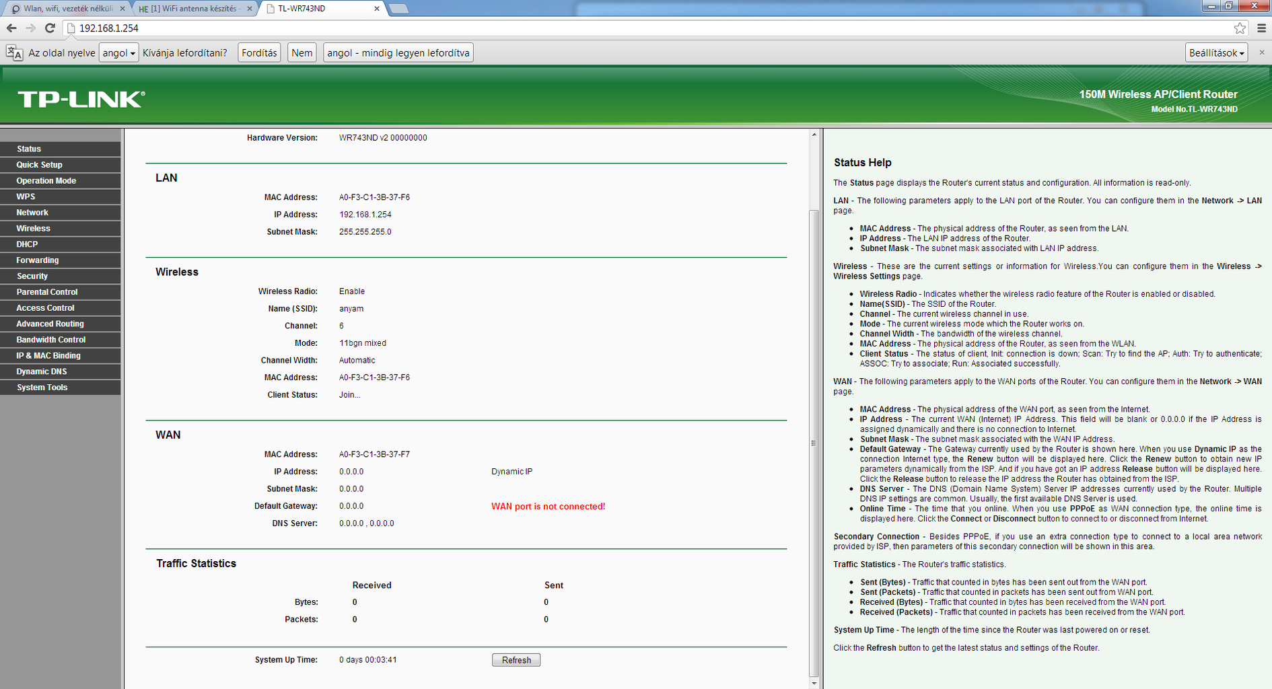Open Access Control in sidebar
Screen dimensions: 1272x689
coord(61,308)
